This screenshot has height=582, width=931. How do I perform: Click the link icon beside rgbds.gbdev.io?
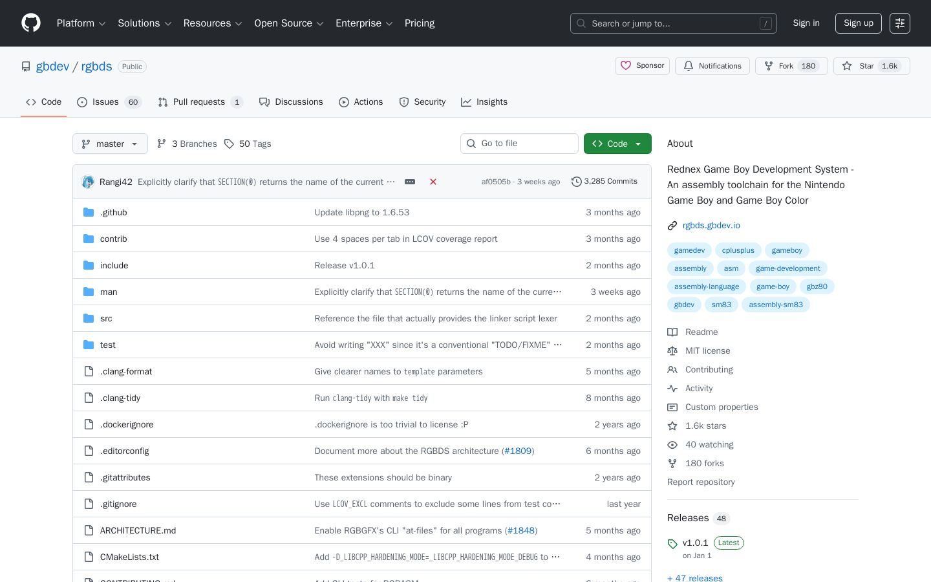[x=672, y=226]
